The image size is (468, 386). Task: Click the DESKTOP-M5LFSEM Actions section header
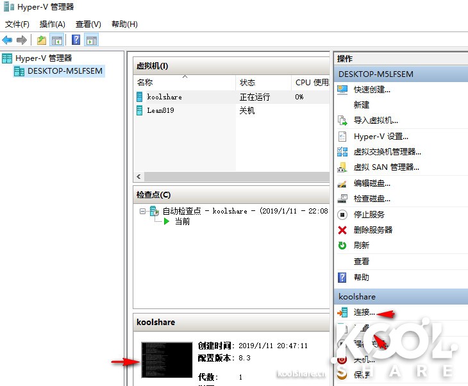[401, 74]
